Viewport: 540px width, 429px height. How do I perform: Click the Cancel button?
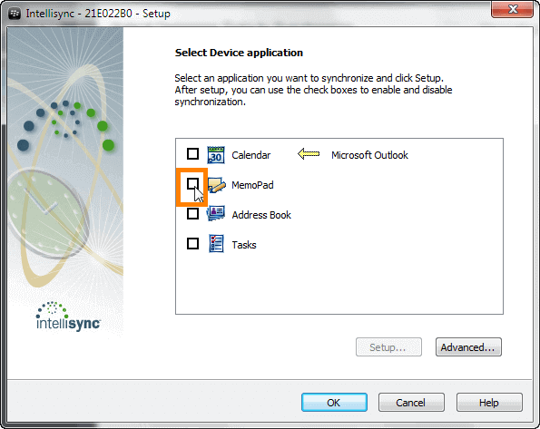point(411,402)
